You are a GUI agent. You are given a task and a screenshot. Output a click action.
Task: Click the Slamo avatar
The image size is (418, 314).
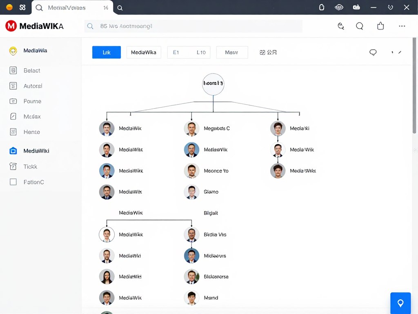coord(191,192)
